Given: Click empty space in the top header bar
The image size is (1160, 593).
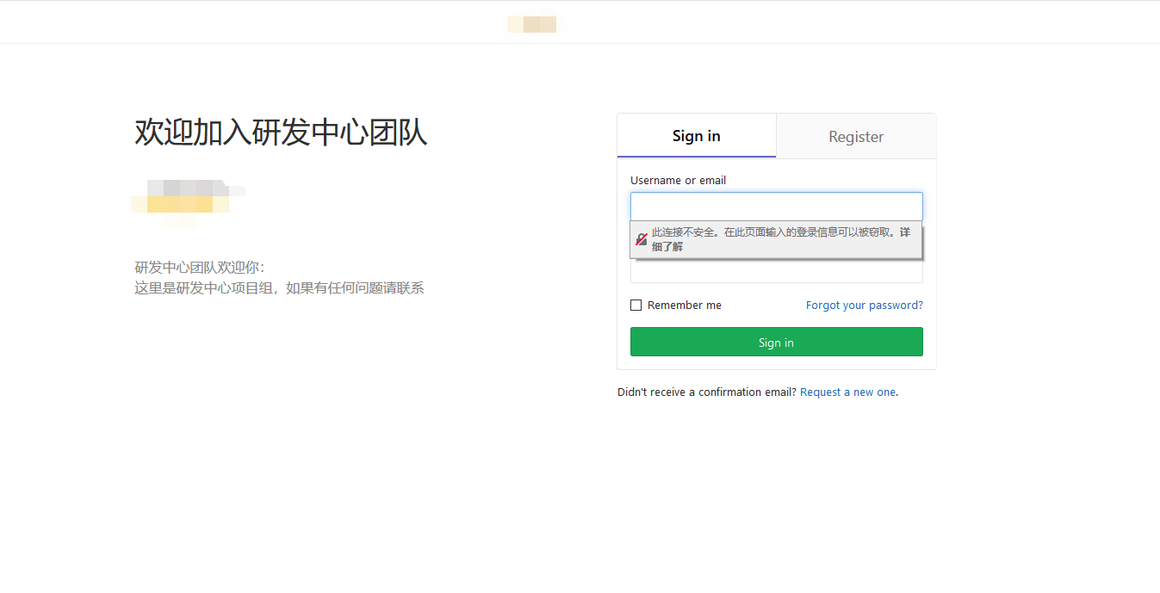Looking at the screenshot, I should click(258, 22).
